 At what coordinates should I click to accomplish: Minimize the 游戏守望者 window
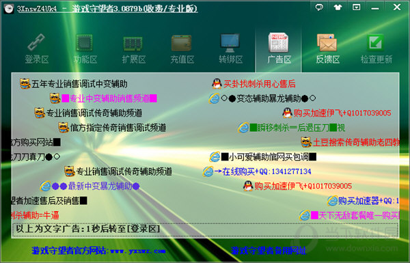coord(375,8)
